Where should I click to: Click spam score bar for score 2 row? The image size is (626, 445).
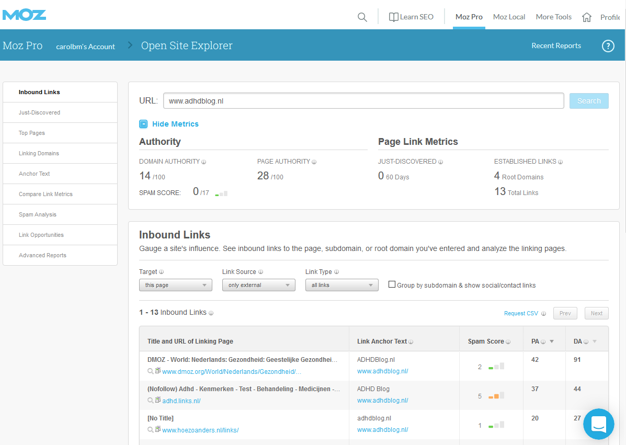click(496, 366)
